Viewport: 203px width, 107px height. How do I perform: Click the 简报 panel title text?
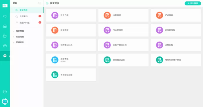click(15, 3)
